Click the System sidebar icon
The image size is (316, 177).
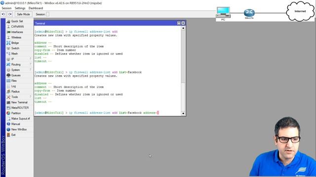pyautogui.click(x=8, y=70)
